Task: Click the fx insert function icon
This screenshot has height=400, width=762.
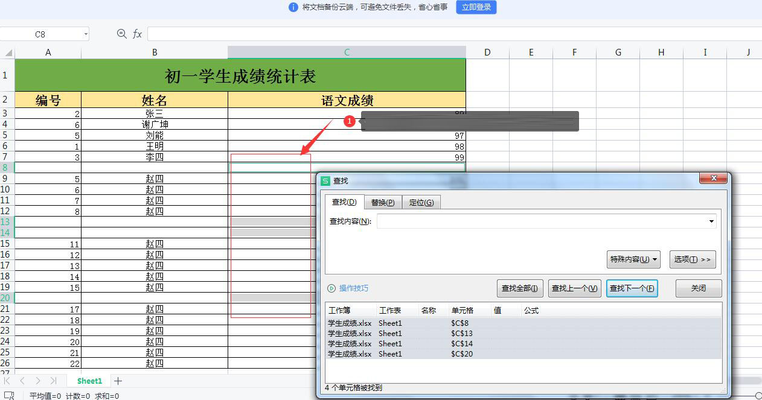Action: click(138, 34)
